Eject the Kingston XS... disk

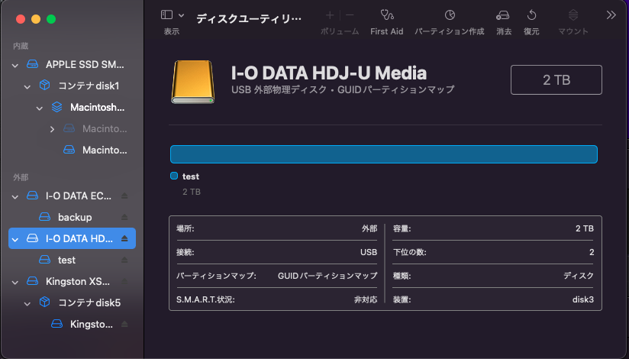pyautogui.click(x=124, y=281)
